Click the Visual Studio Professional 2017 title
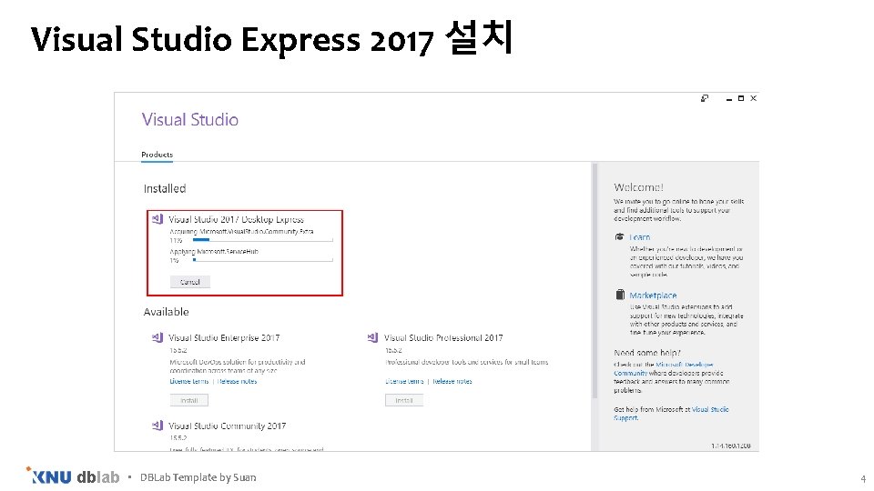This screenshot has height=491, width=874. pos(443,337)
